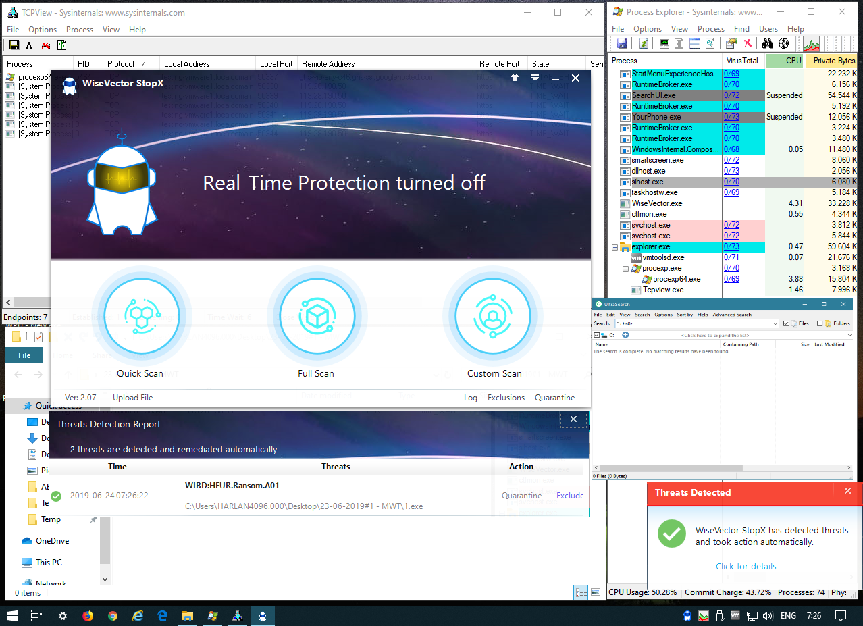Collapse the procexp.exe tree node
The width and height of the screenshot is (863, 626).
pyautogui.click(x=626, y=269)
